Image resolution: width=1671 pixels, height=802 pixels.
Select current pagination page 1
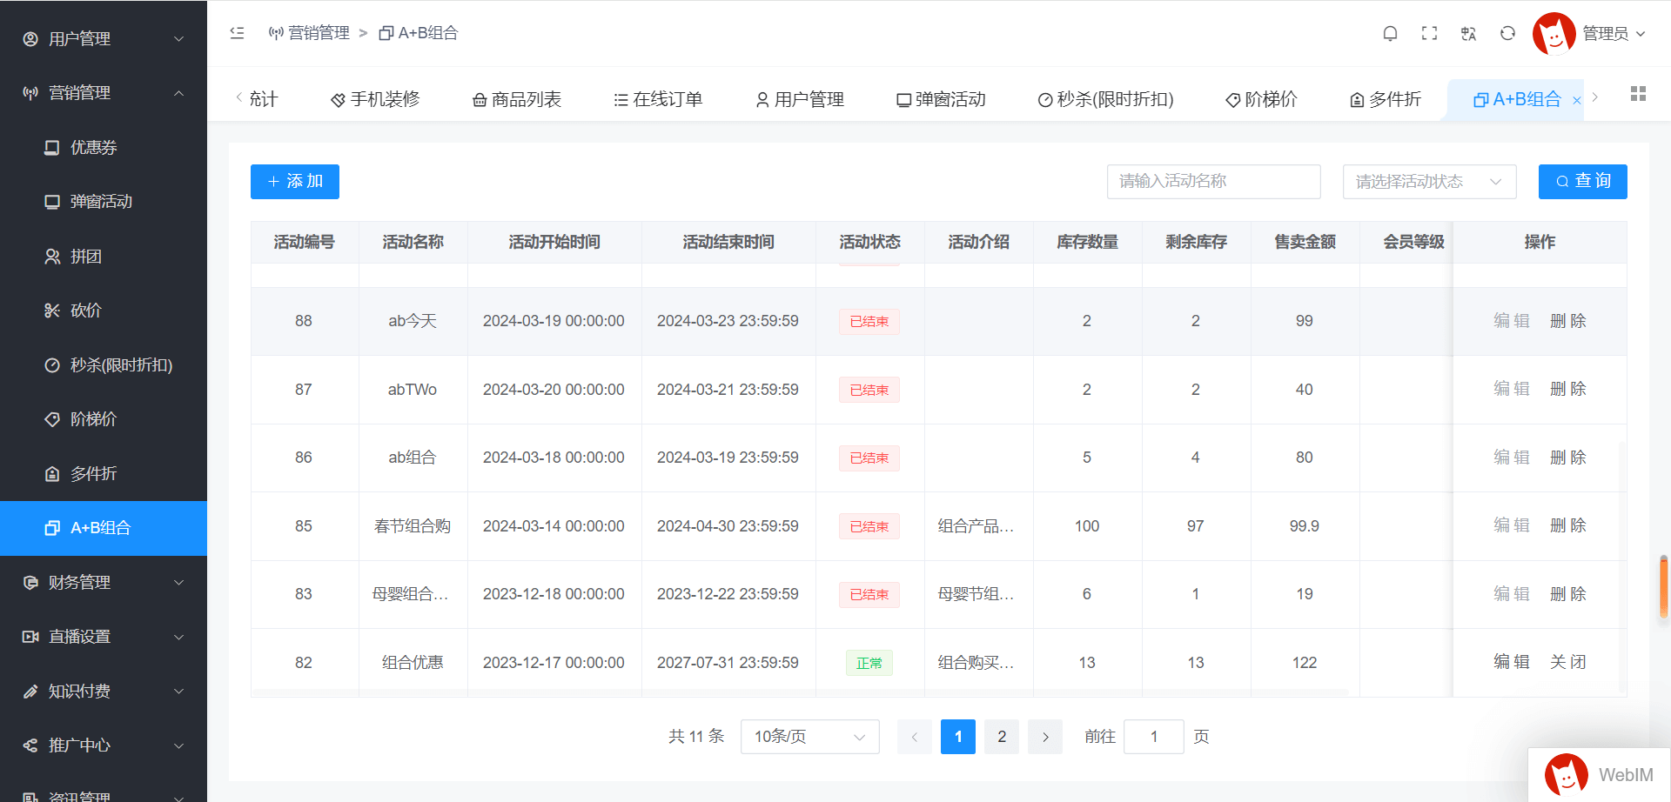click(958, 737)
